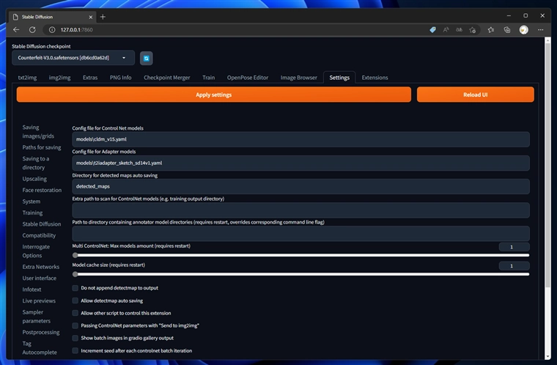Open Paths for saving settings section
The width and height of the screenshot is (557, 365).
42,147
